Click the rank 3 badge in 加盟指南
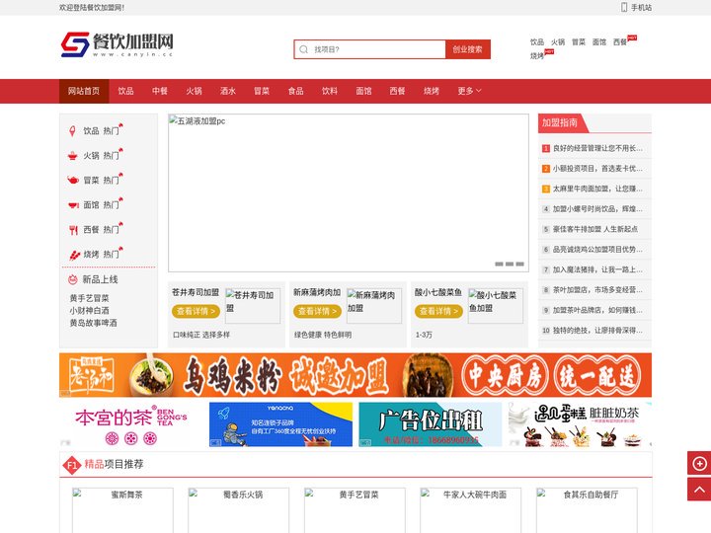This screenshot has width=711, height=533. pos(546,189)
